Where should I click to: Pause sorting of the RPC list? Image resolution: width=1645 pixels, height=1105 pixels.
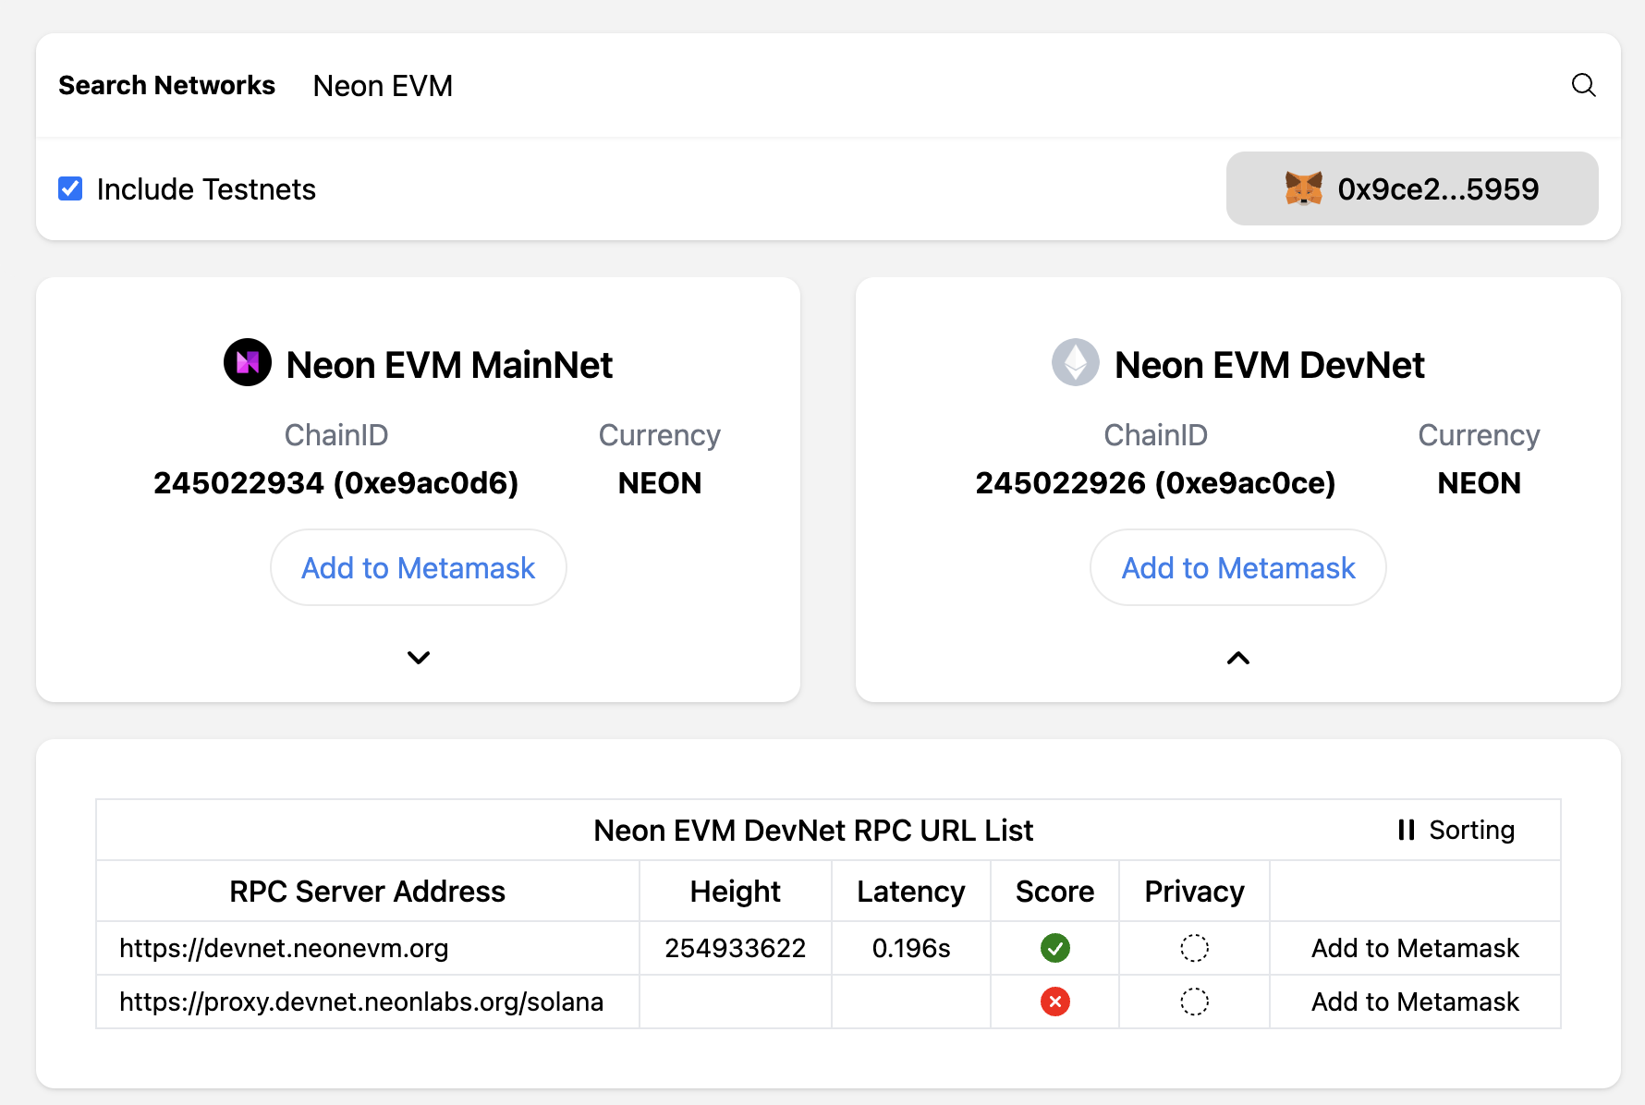click(x=1456, y=830)
